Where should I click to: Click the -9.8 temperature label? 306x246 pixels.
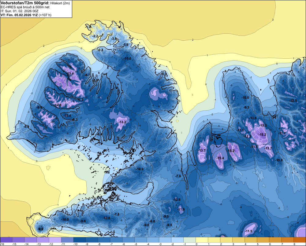click(39, 107)
